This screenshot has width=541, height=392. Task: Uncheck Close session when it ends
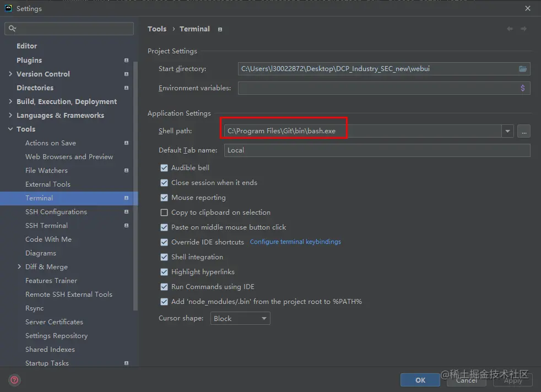point(164,183)
